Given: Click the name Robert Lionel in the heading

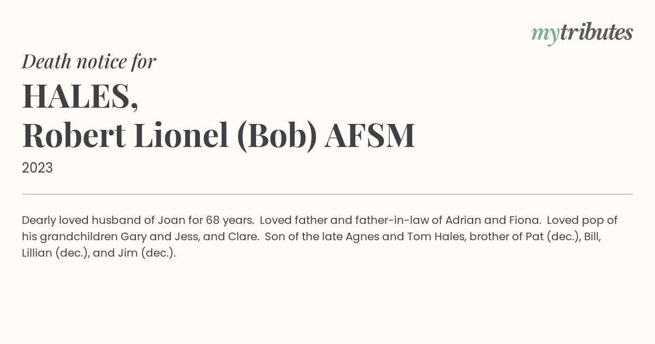Looking at the screenshot, I should 125,135.
